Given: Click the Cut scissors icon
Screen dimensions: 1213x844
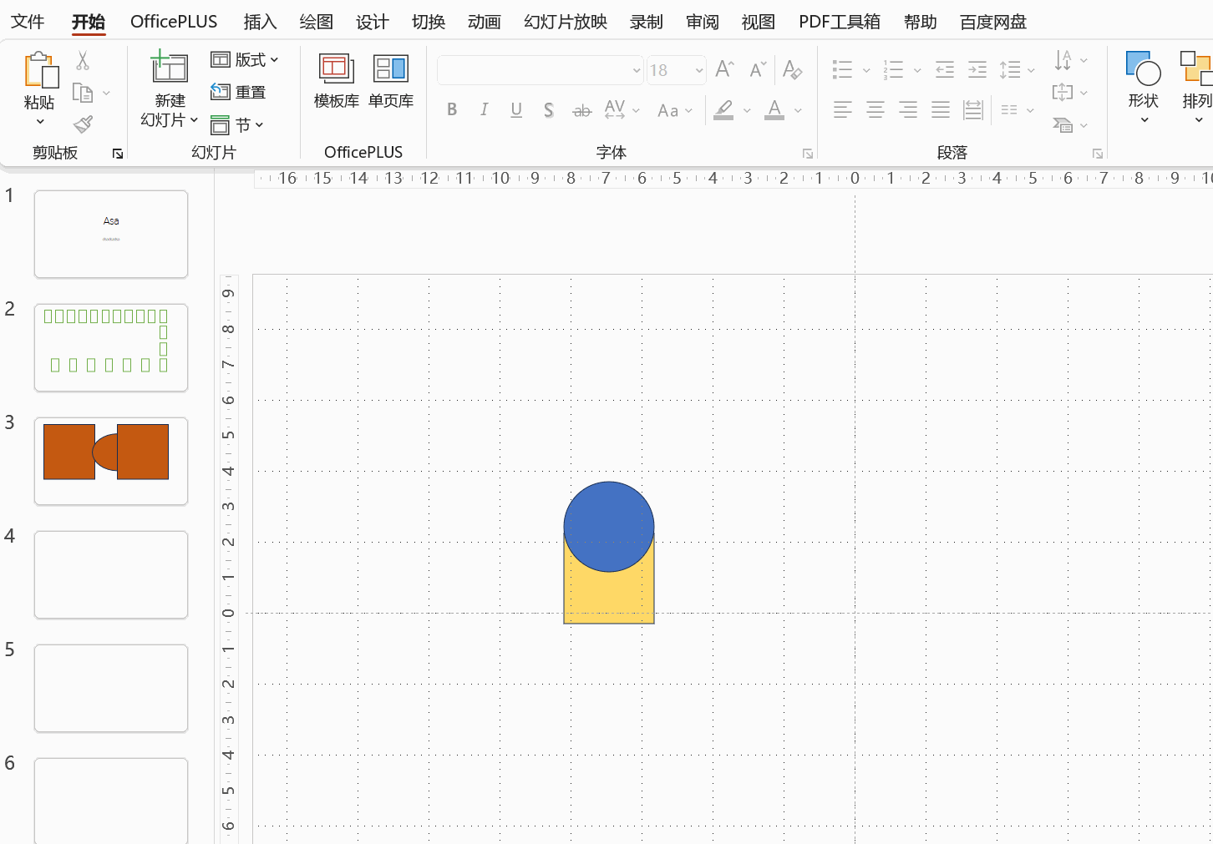Looking at the screenshot, I should 82,61.
